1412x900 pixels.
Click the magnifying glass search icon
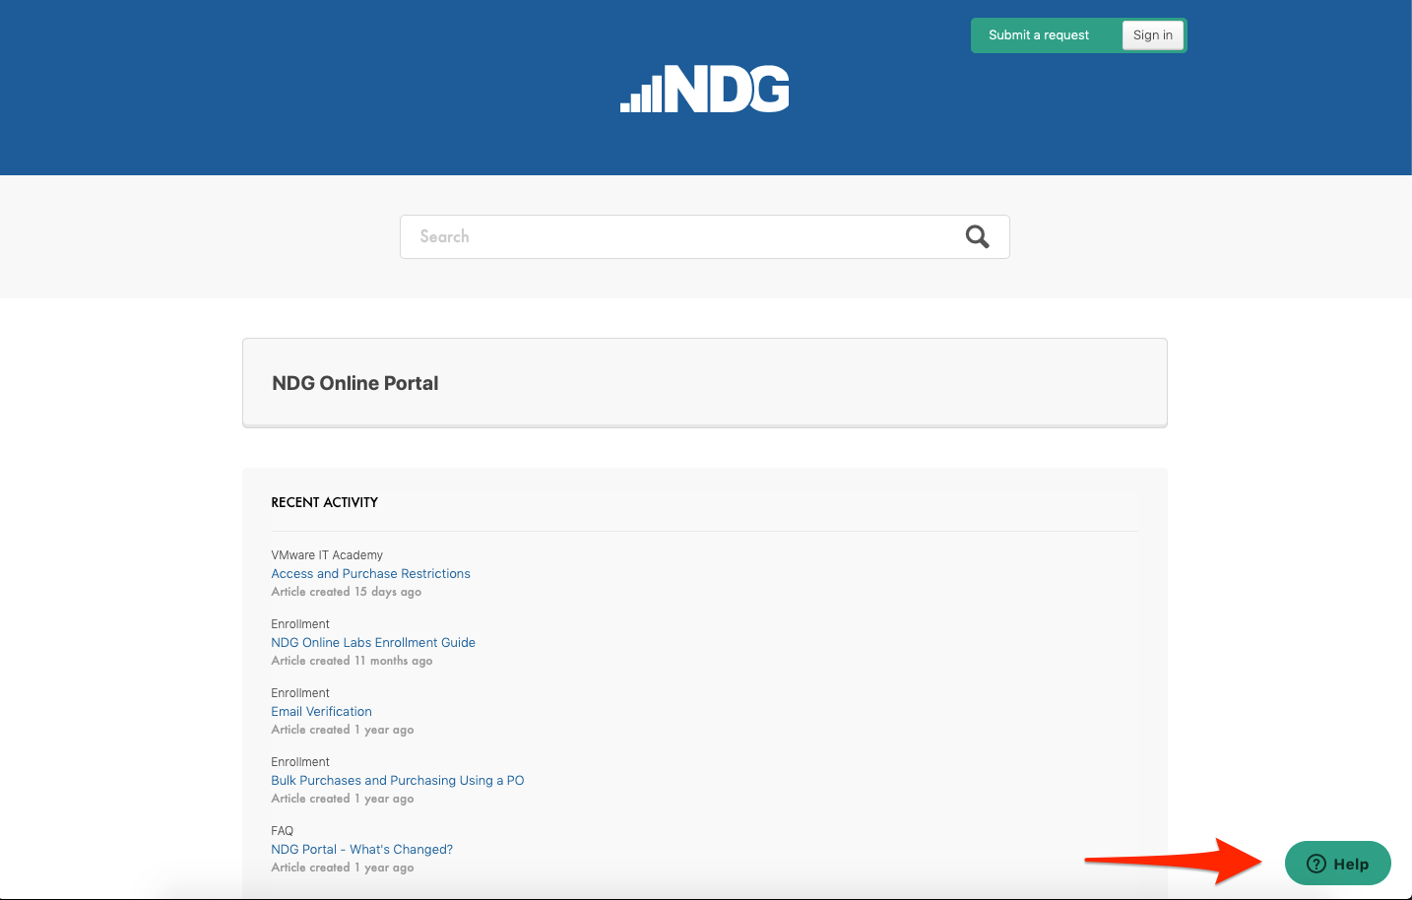(x=977, y=236)
